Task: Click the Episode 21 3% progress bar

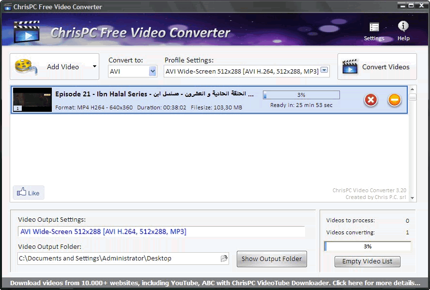Action: tap(301, 95)
